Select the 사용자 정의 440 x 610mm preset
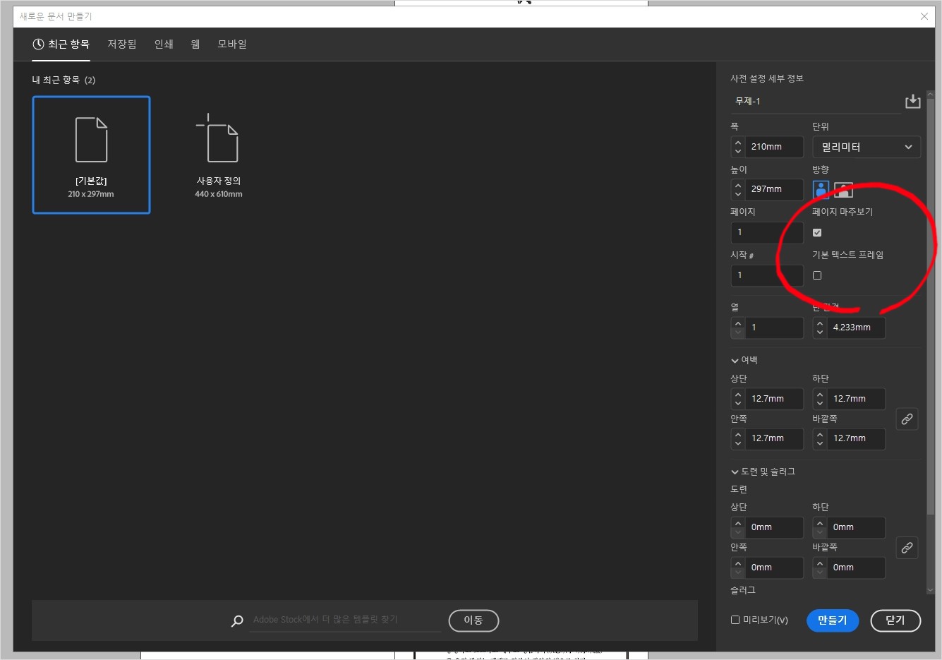The width and height of the screenshot is (942, 660). (x=219, y=155)
